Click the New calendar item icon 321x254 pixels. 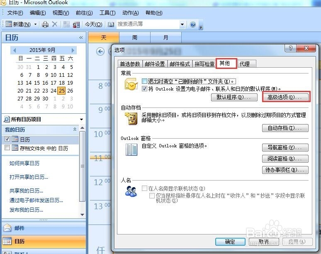pos(9,24)
